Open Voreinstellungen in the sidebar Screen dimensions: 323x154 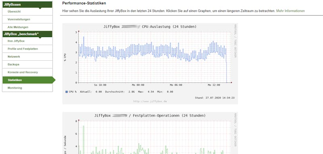27,19
